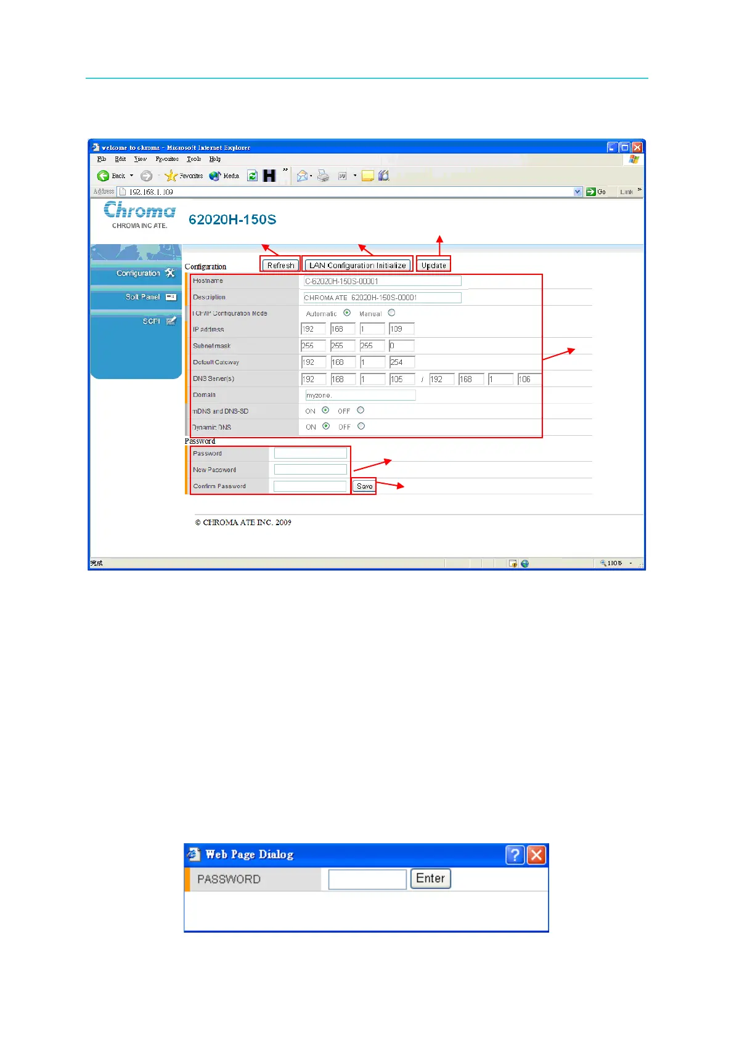Click the zoom level 100% control in the status bar
The image size is (734, 1038).
tap(616, 563)
